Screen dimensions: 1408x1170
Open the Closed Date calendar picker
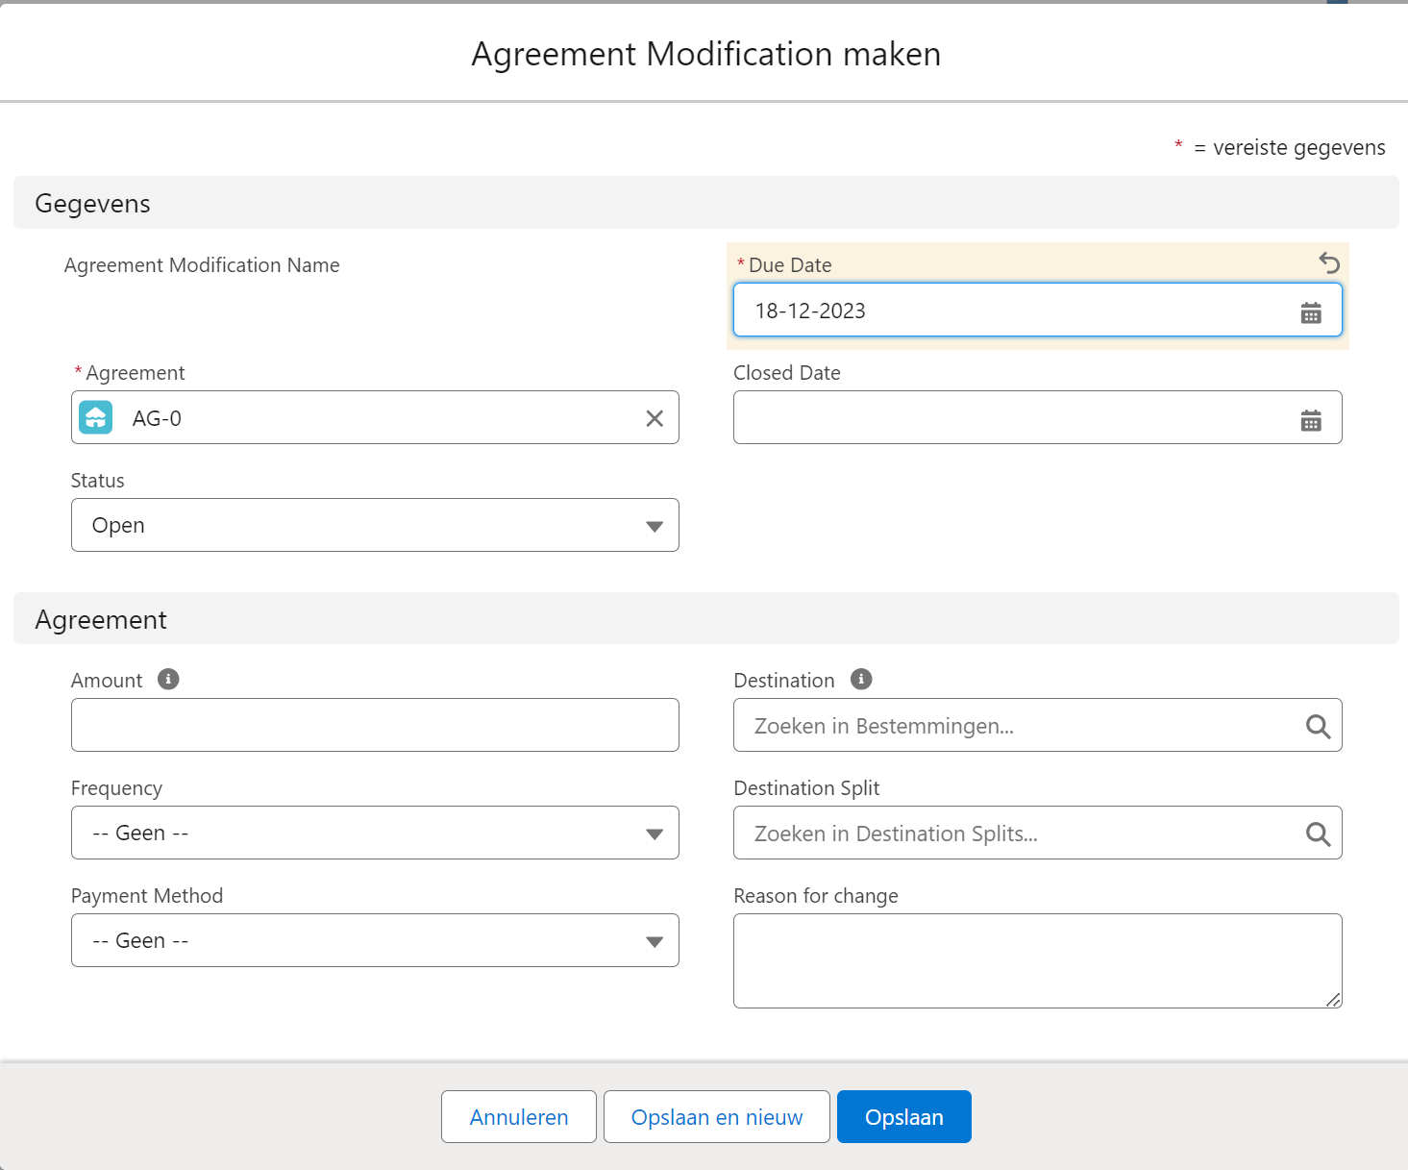(1311, 420)
